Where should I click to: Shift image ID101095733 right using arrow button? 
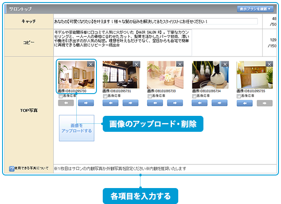click(175, 103)
